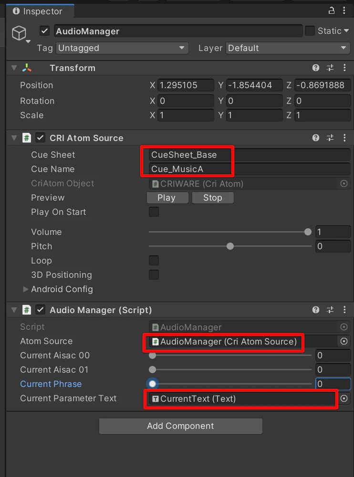Click the Transform axes icon
The image size is (354, 477).
coord(27,68)
